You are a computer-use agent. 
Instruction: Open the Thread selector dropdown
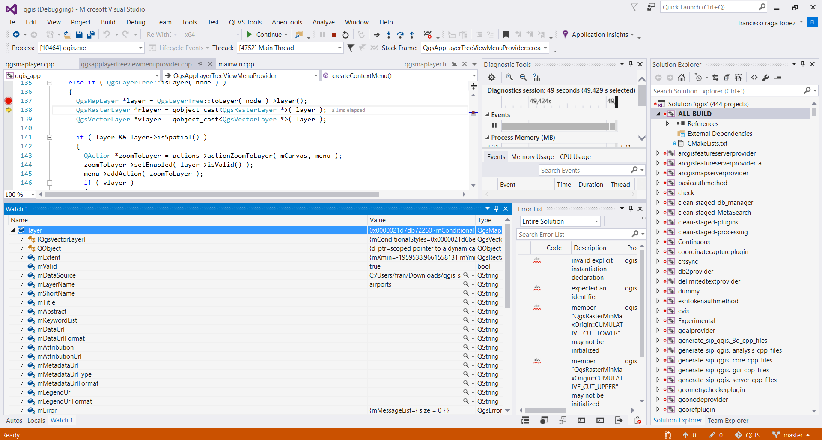pos(340,48)
